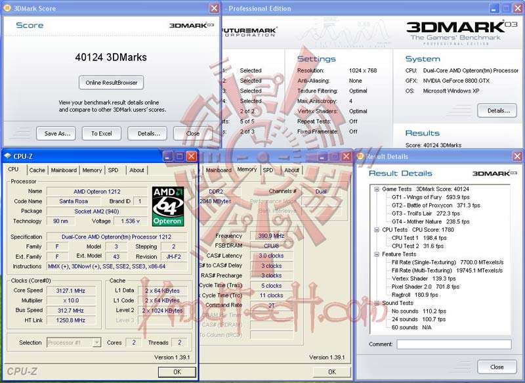Select Memory tab in second CPU-Z window
Screen dimensions: 525x383
click(247, 169)
